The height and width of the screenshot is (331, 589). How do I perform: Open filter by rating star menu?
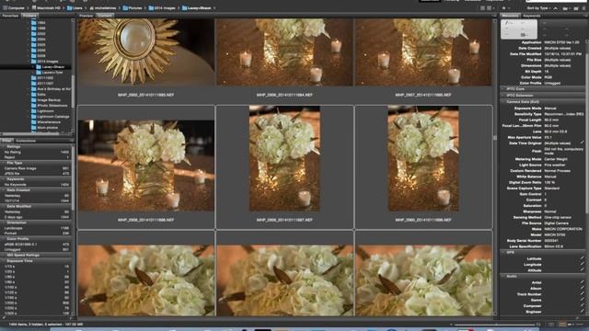point(505,8)
